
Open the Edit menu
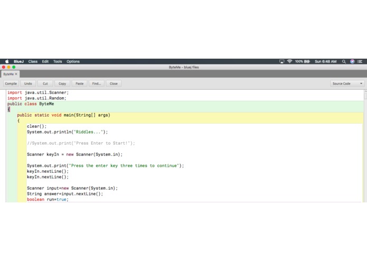point(45,61)
